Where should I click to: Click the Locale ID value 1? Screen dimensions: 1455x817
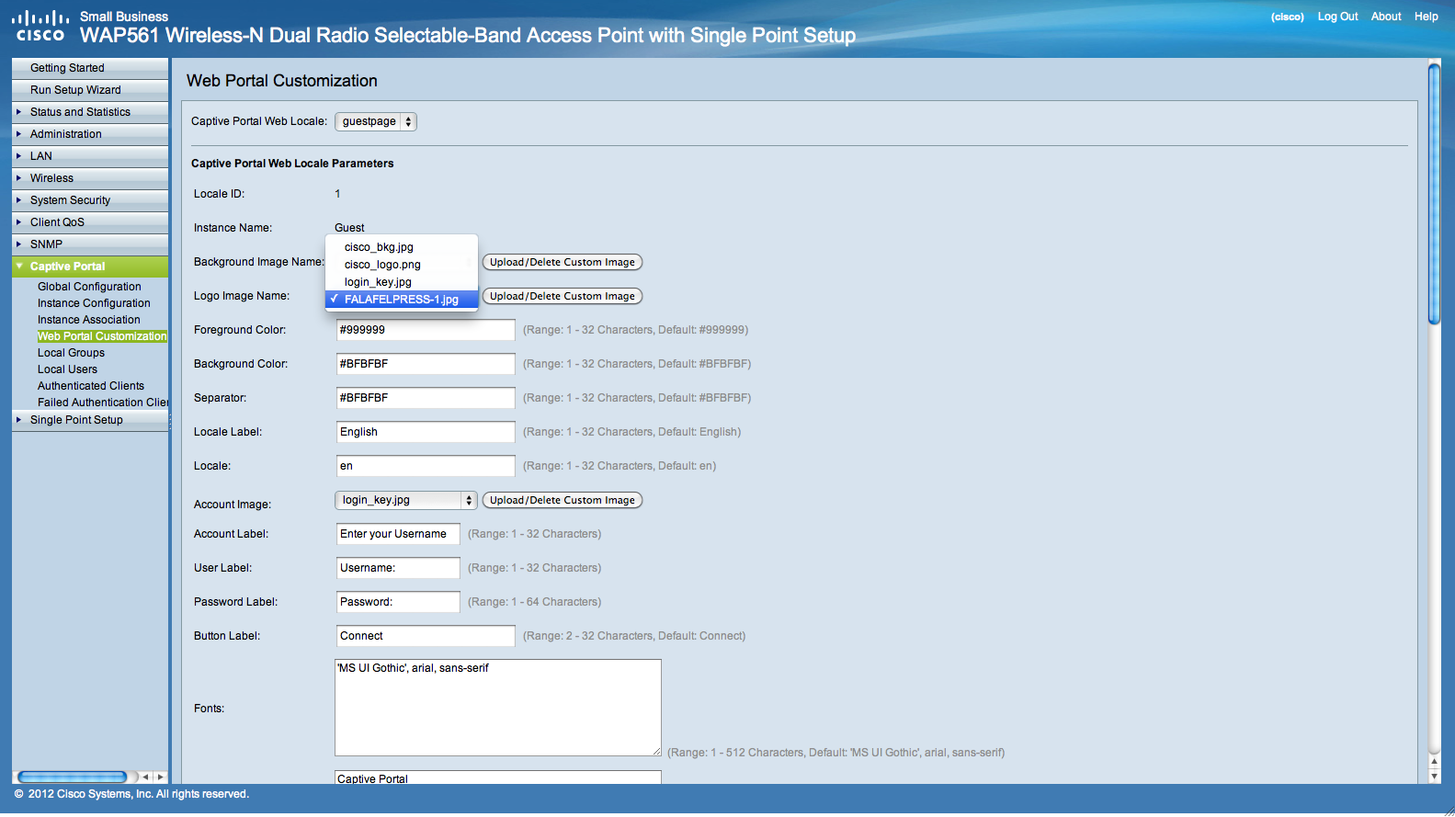[x=337, y=194]
